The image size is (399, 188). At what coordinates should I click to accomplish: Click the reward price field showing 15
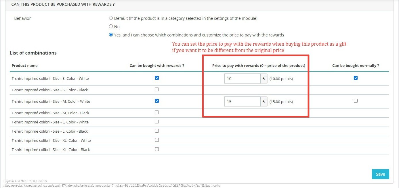click(x=242, y=101)
